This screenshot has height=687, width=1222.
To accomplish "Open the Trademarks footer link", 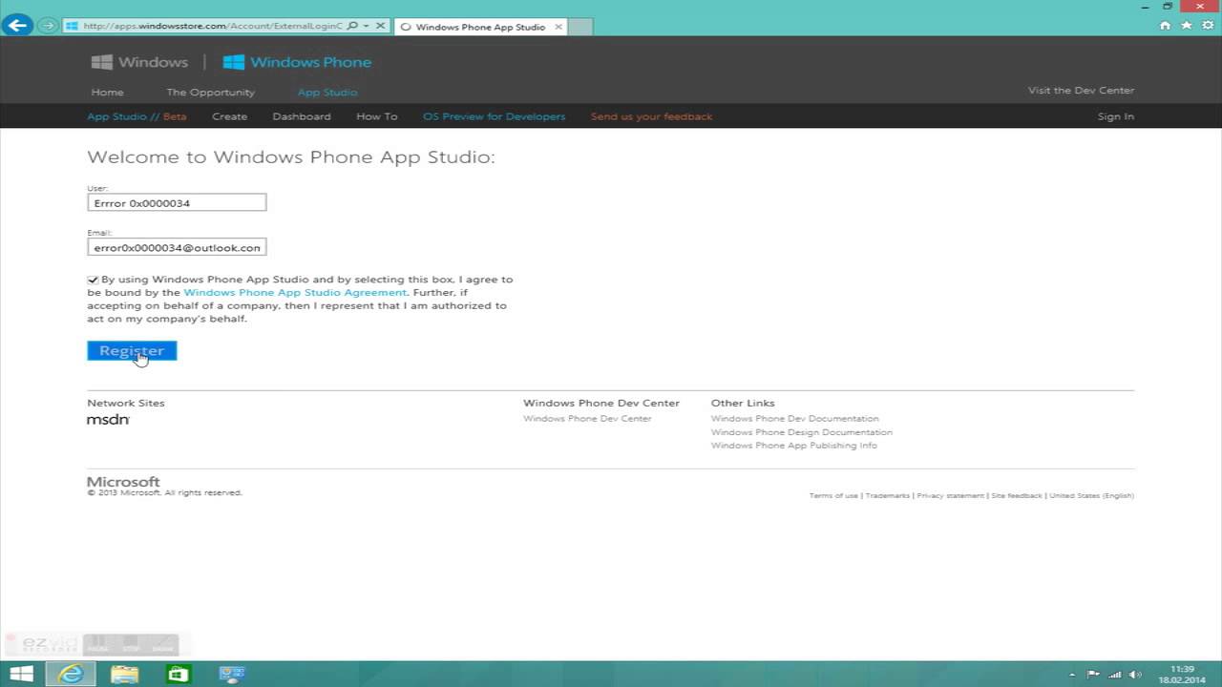I will 887,496.
